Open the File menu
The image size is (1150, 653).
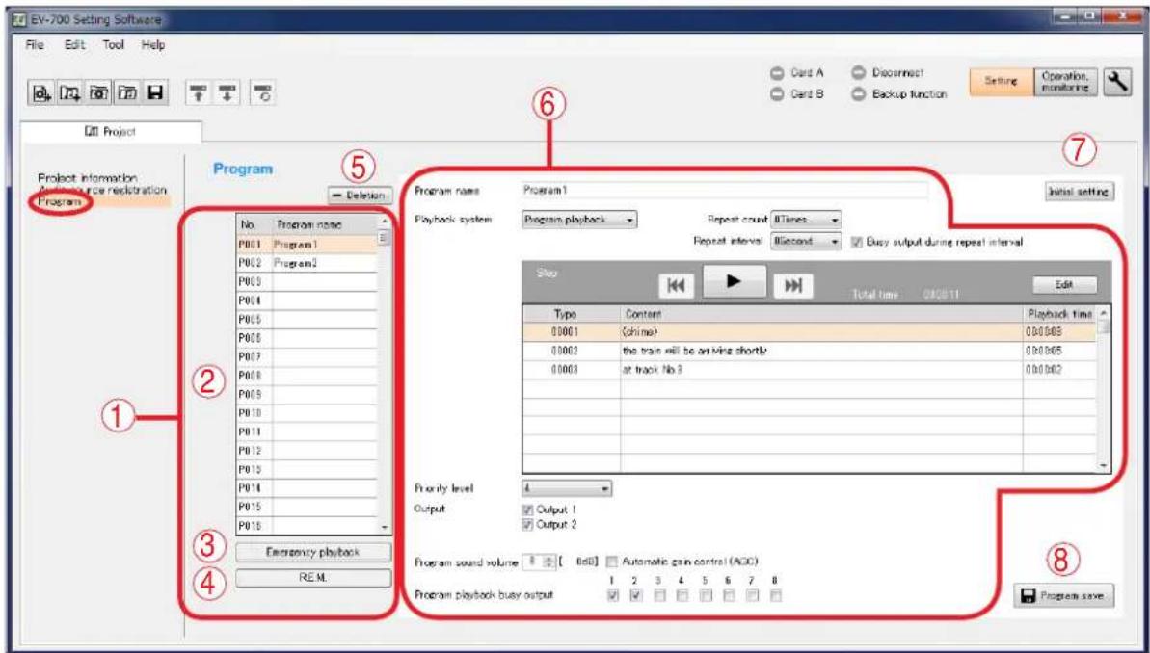[35, 45]
